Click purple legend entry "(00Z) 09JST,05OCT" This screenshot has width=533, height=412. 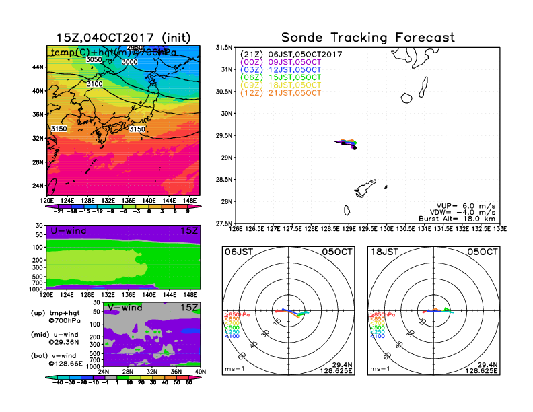(281, 62)
